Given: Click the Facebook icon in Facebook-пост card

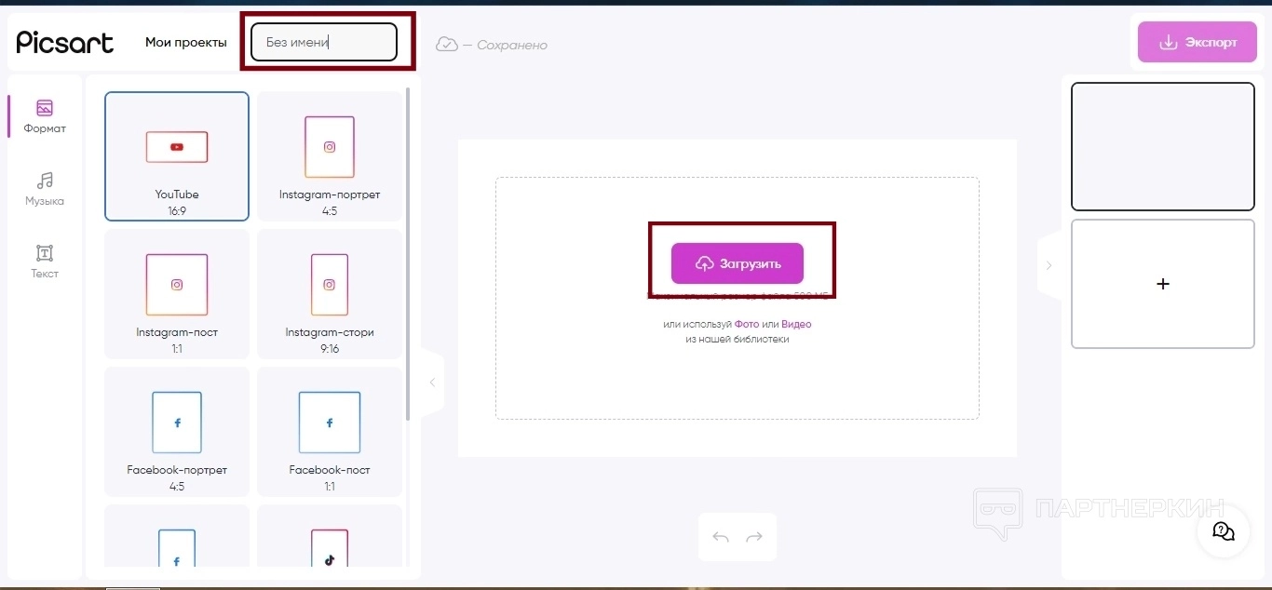Looking at the screenshot, I should [330, 422].
